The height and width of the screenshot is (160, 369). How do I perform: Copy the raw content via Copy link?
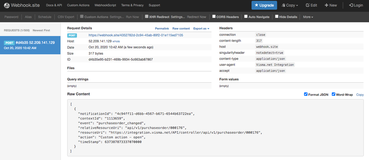360,95
